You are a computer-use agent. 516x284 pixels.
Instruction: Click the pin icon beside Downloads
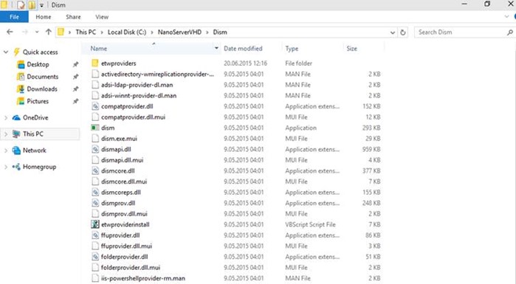[x=75, y=89]
